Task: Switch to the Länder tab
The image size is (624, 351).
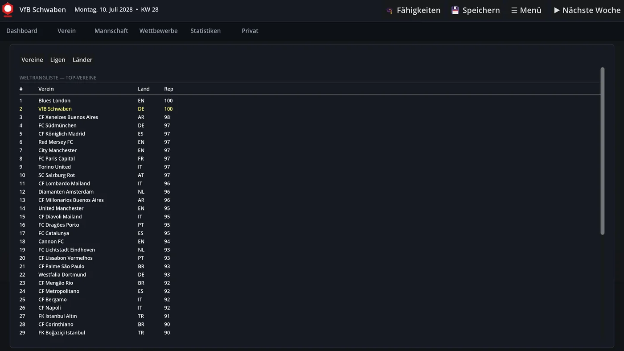Action: pos(82,60)
